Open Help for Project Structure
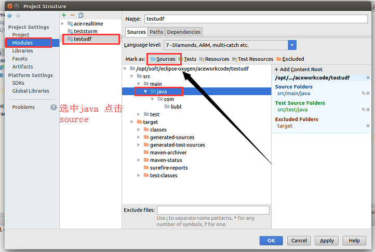Image resolution: width=375 pixels, height=252 pixels. 354,241
